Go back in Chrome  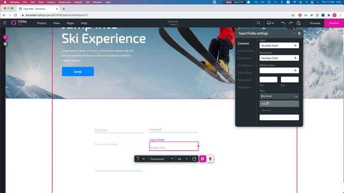tap(4, 15)
